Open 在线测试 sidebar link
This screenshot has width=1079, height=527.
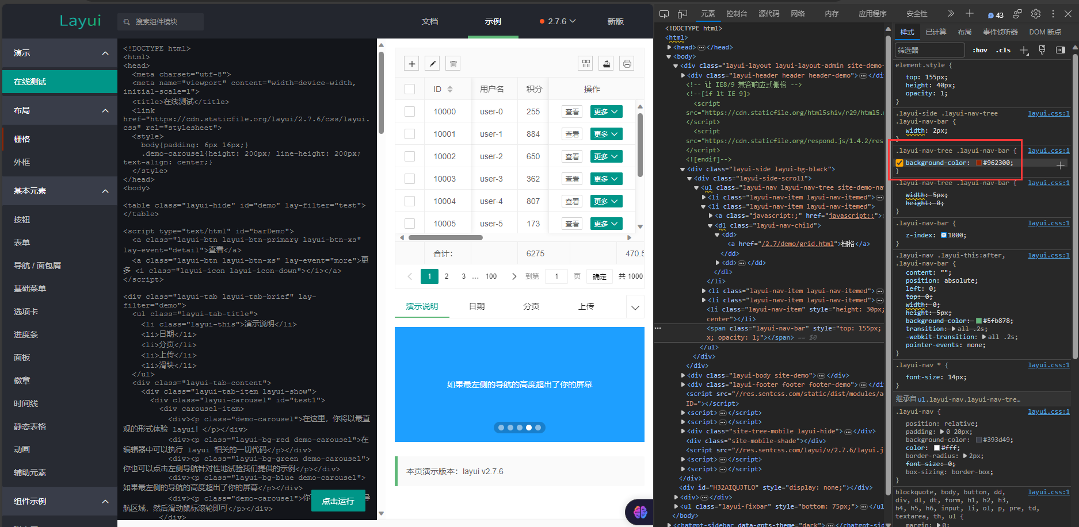[x=60, y=82]
